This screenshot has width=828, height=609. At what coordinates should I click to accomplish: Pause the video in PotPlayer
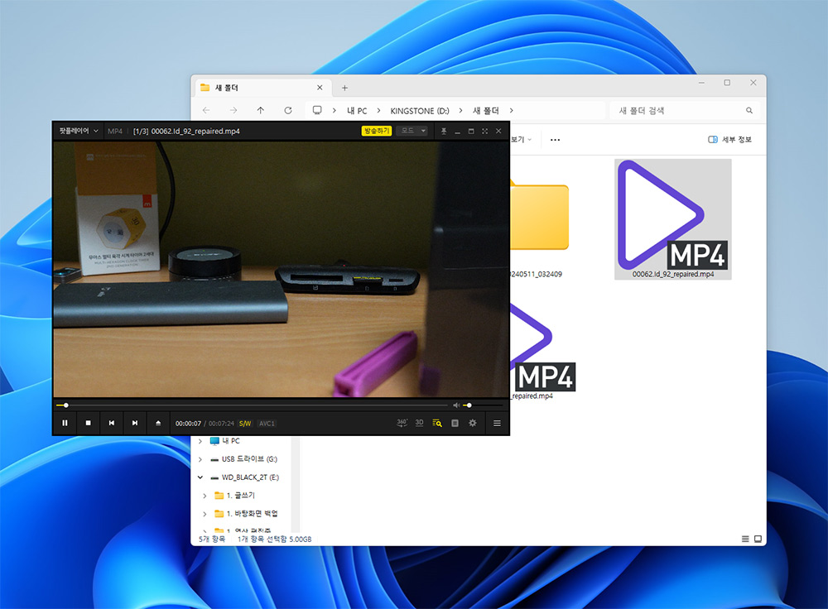pyautogui.click(x=65, y=423)
